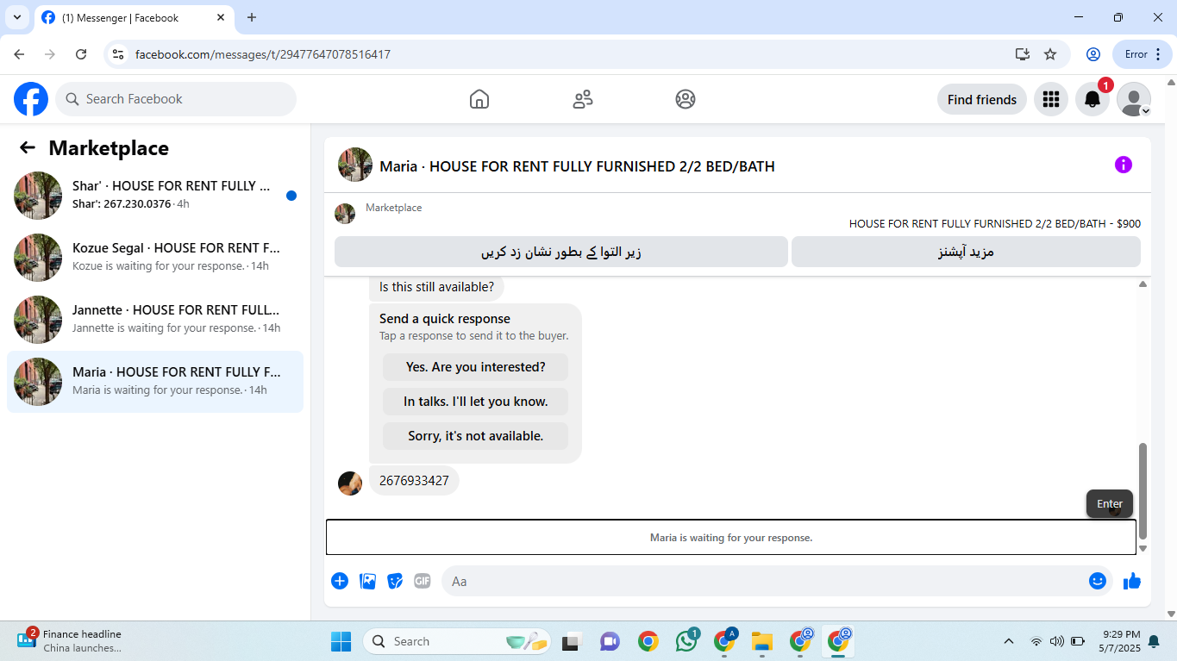Send 'Sorry, it's not available.' response
1177x661 pixels.
[x=476, y=436]
